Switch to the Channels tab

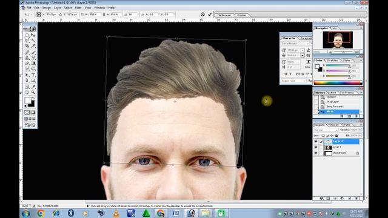(x=334, y=125)
